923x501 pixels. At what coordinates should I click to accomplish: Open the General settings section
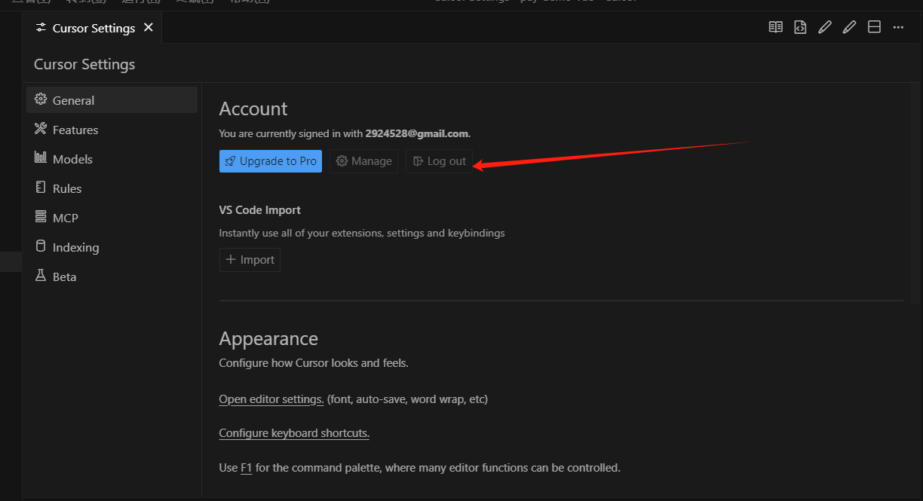pyautogui.click(x=112, y=100)
